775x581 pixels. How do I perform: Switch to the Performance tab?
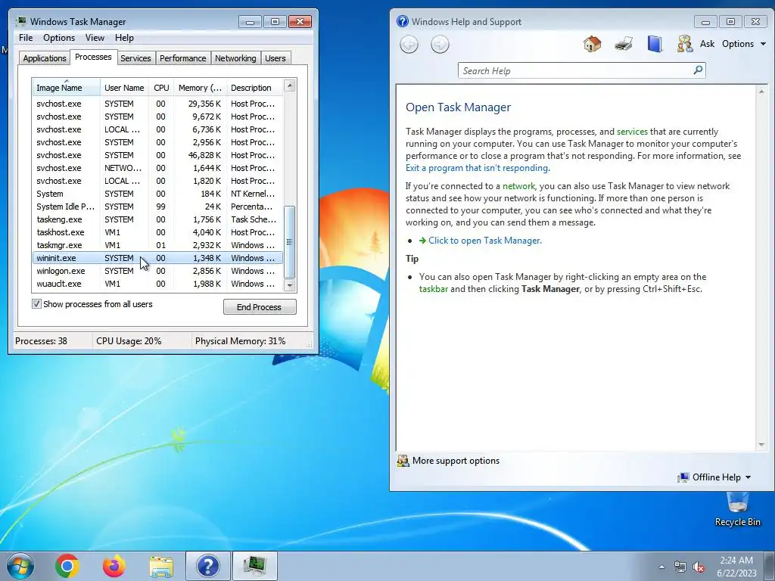(x=182, y=58)
